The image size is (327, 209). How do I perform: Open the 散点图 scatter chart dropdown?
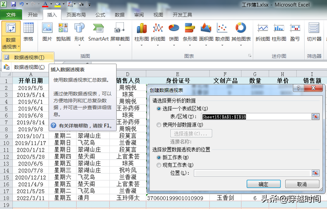coord(222,45)
